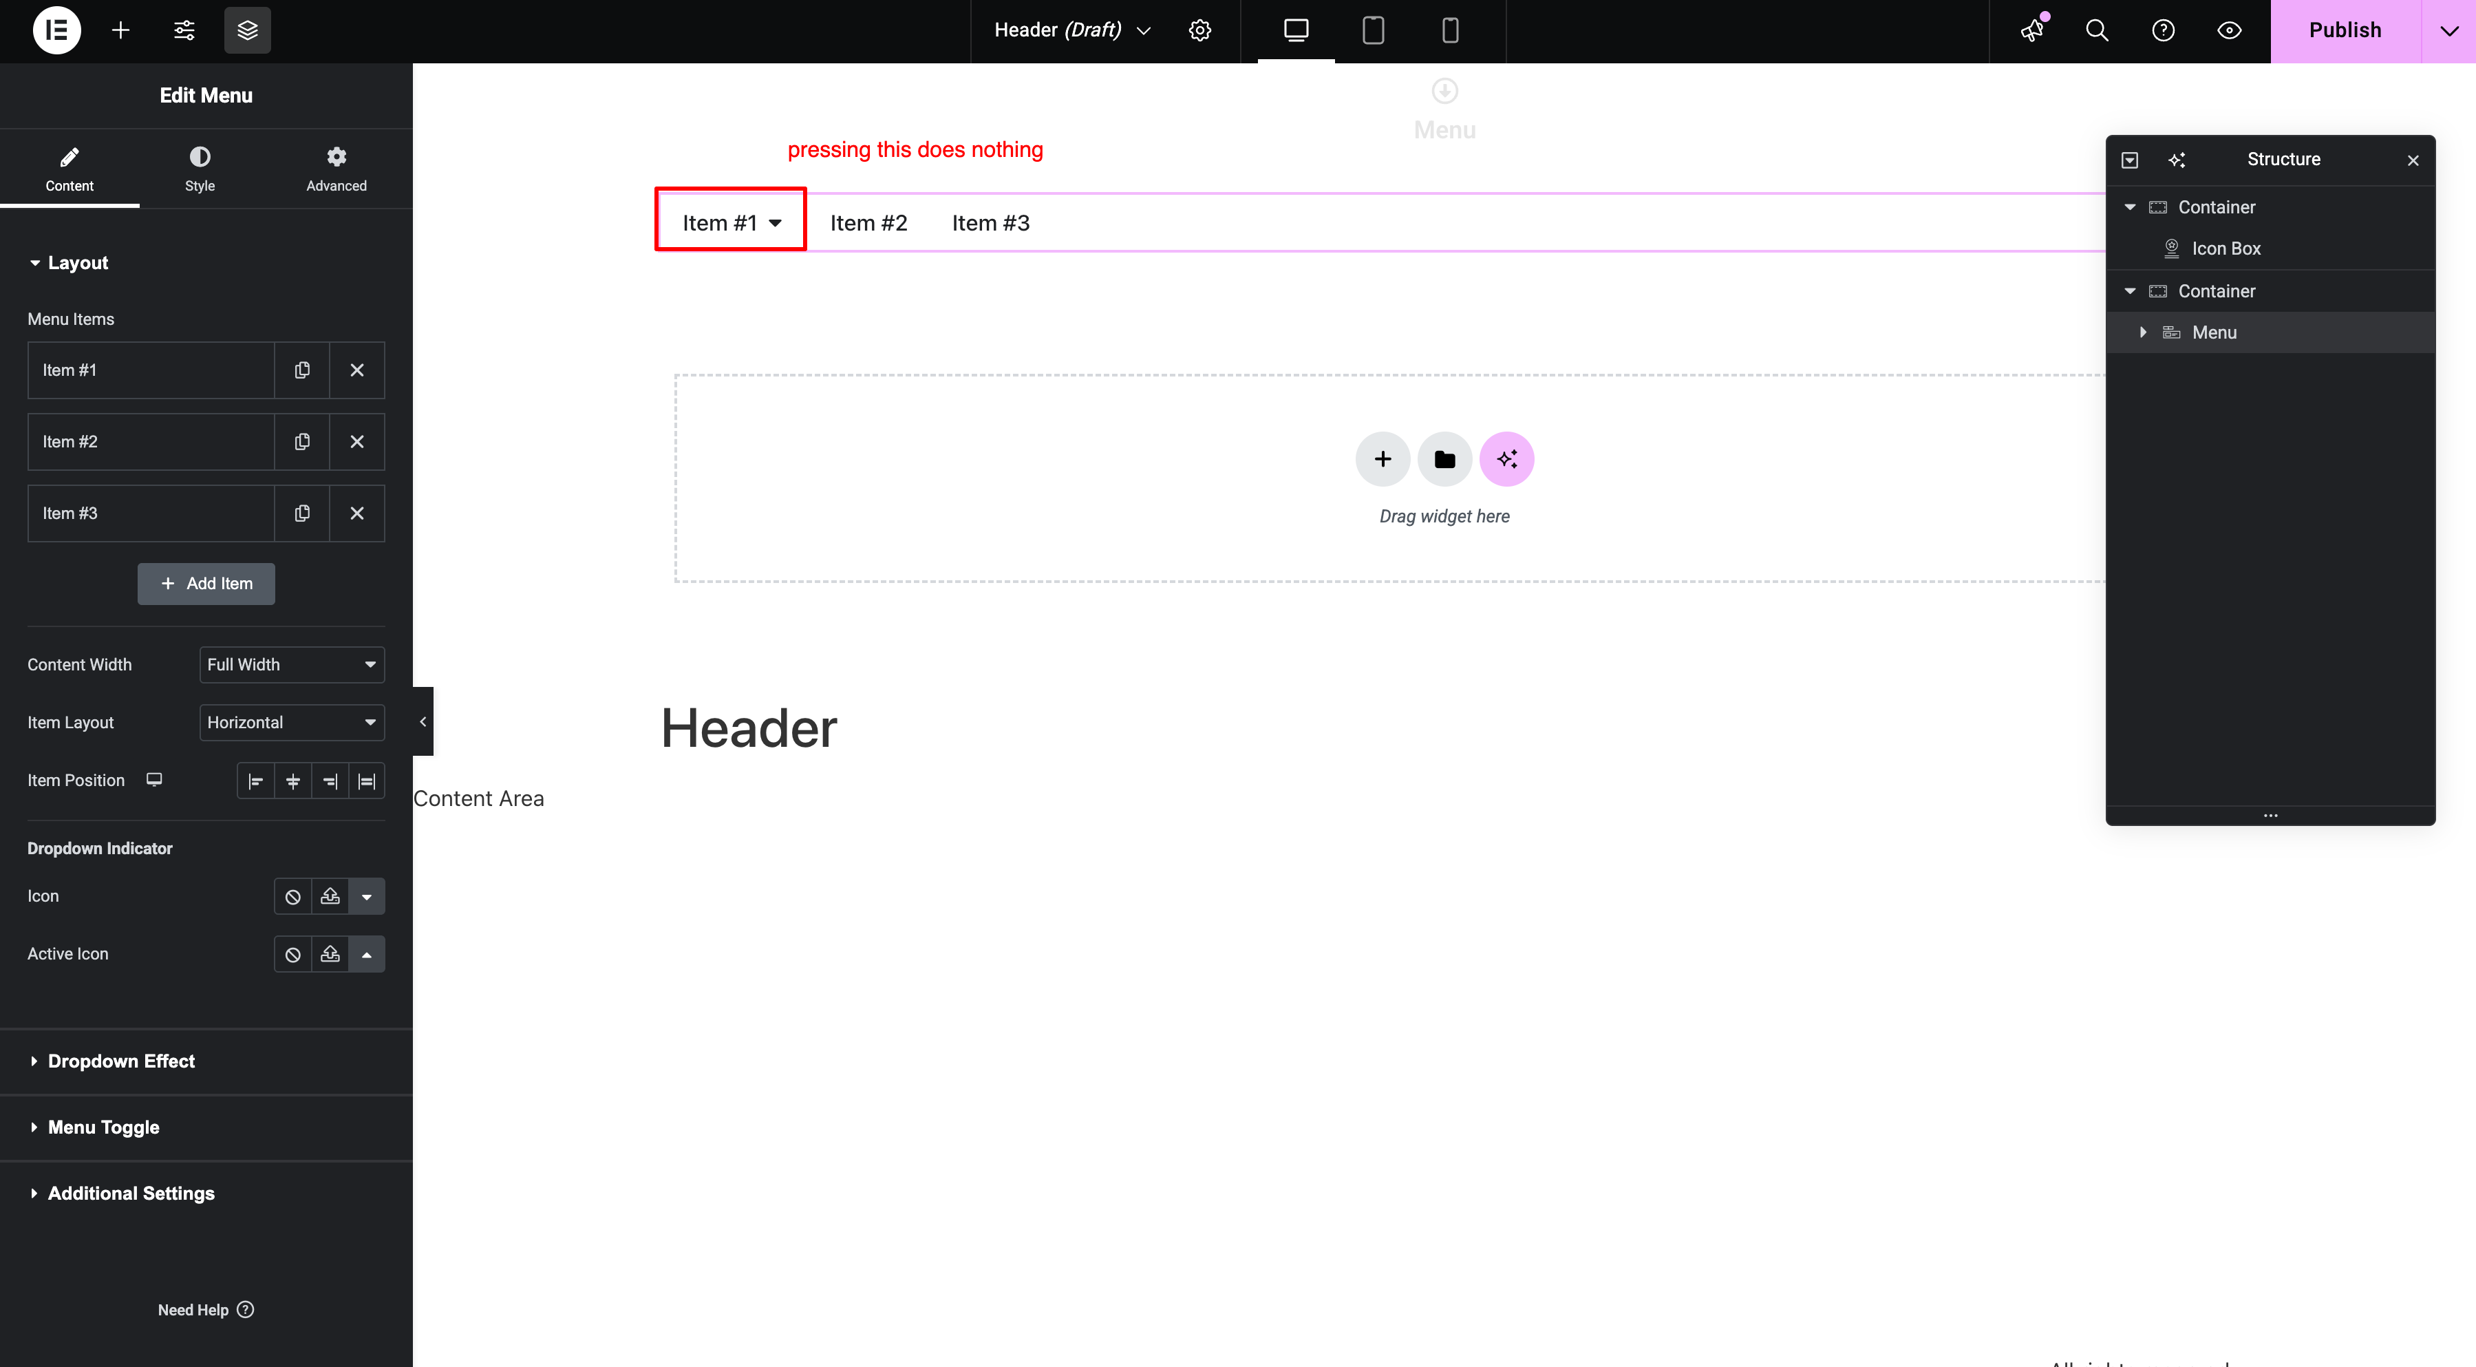Click the Publish button
The image size is (2476, 1367).
click(2345, 30)
